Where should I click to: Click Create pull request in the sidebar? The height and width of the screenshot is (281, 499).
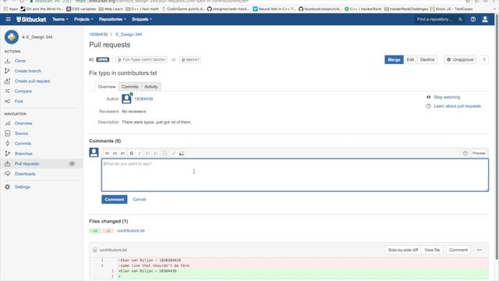(32, 81)
